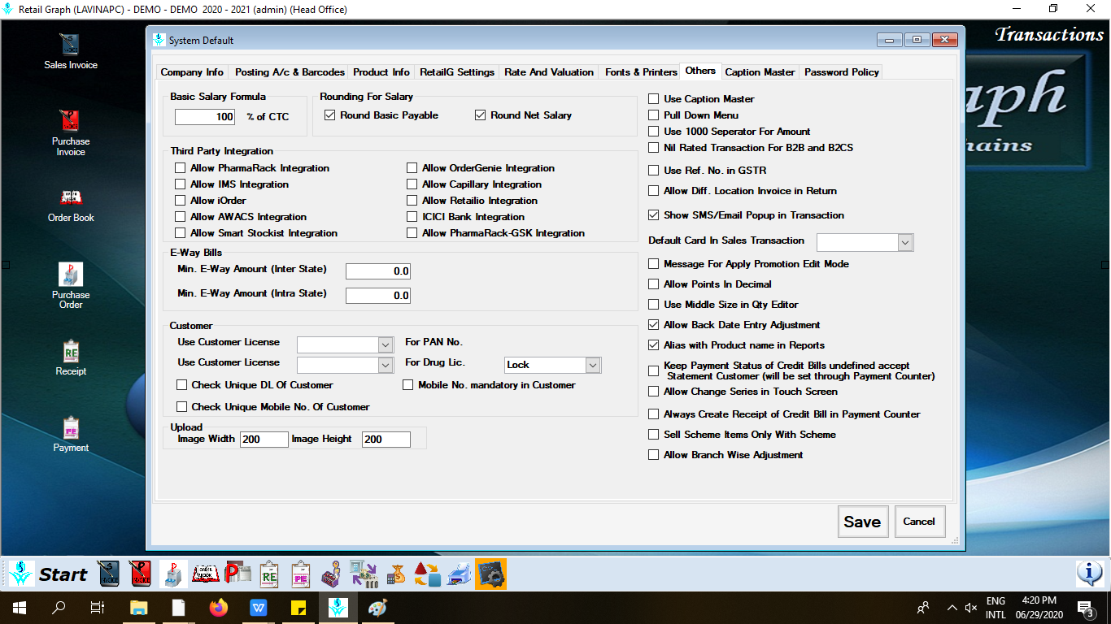
Task: Open the Windows Start menu
Action: coord(19,607)
